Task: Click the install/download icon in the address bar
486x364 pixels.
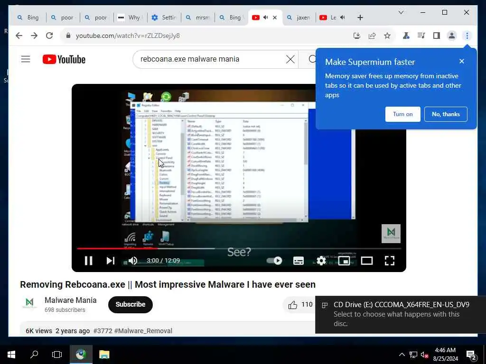Action: pos(357,36)
